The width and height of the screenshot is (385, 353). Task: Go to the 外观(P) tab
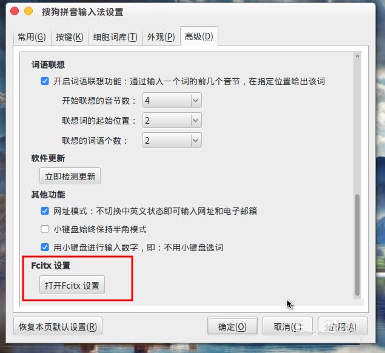161,37
